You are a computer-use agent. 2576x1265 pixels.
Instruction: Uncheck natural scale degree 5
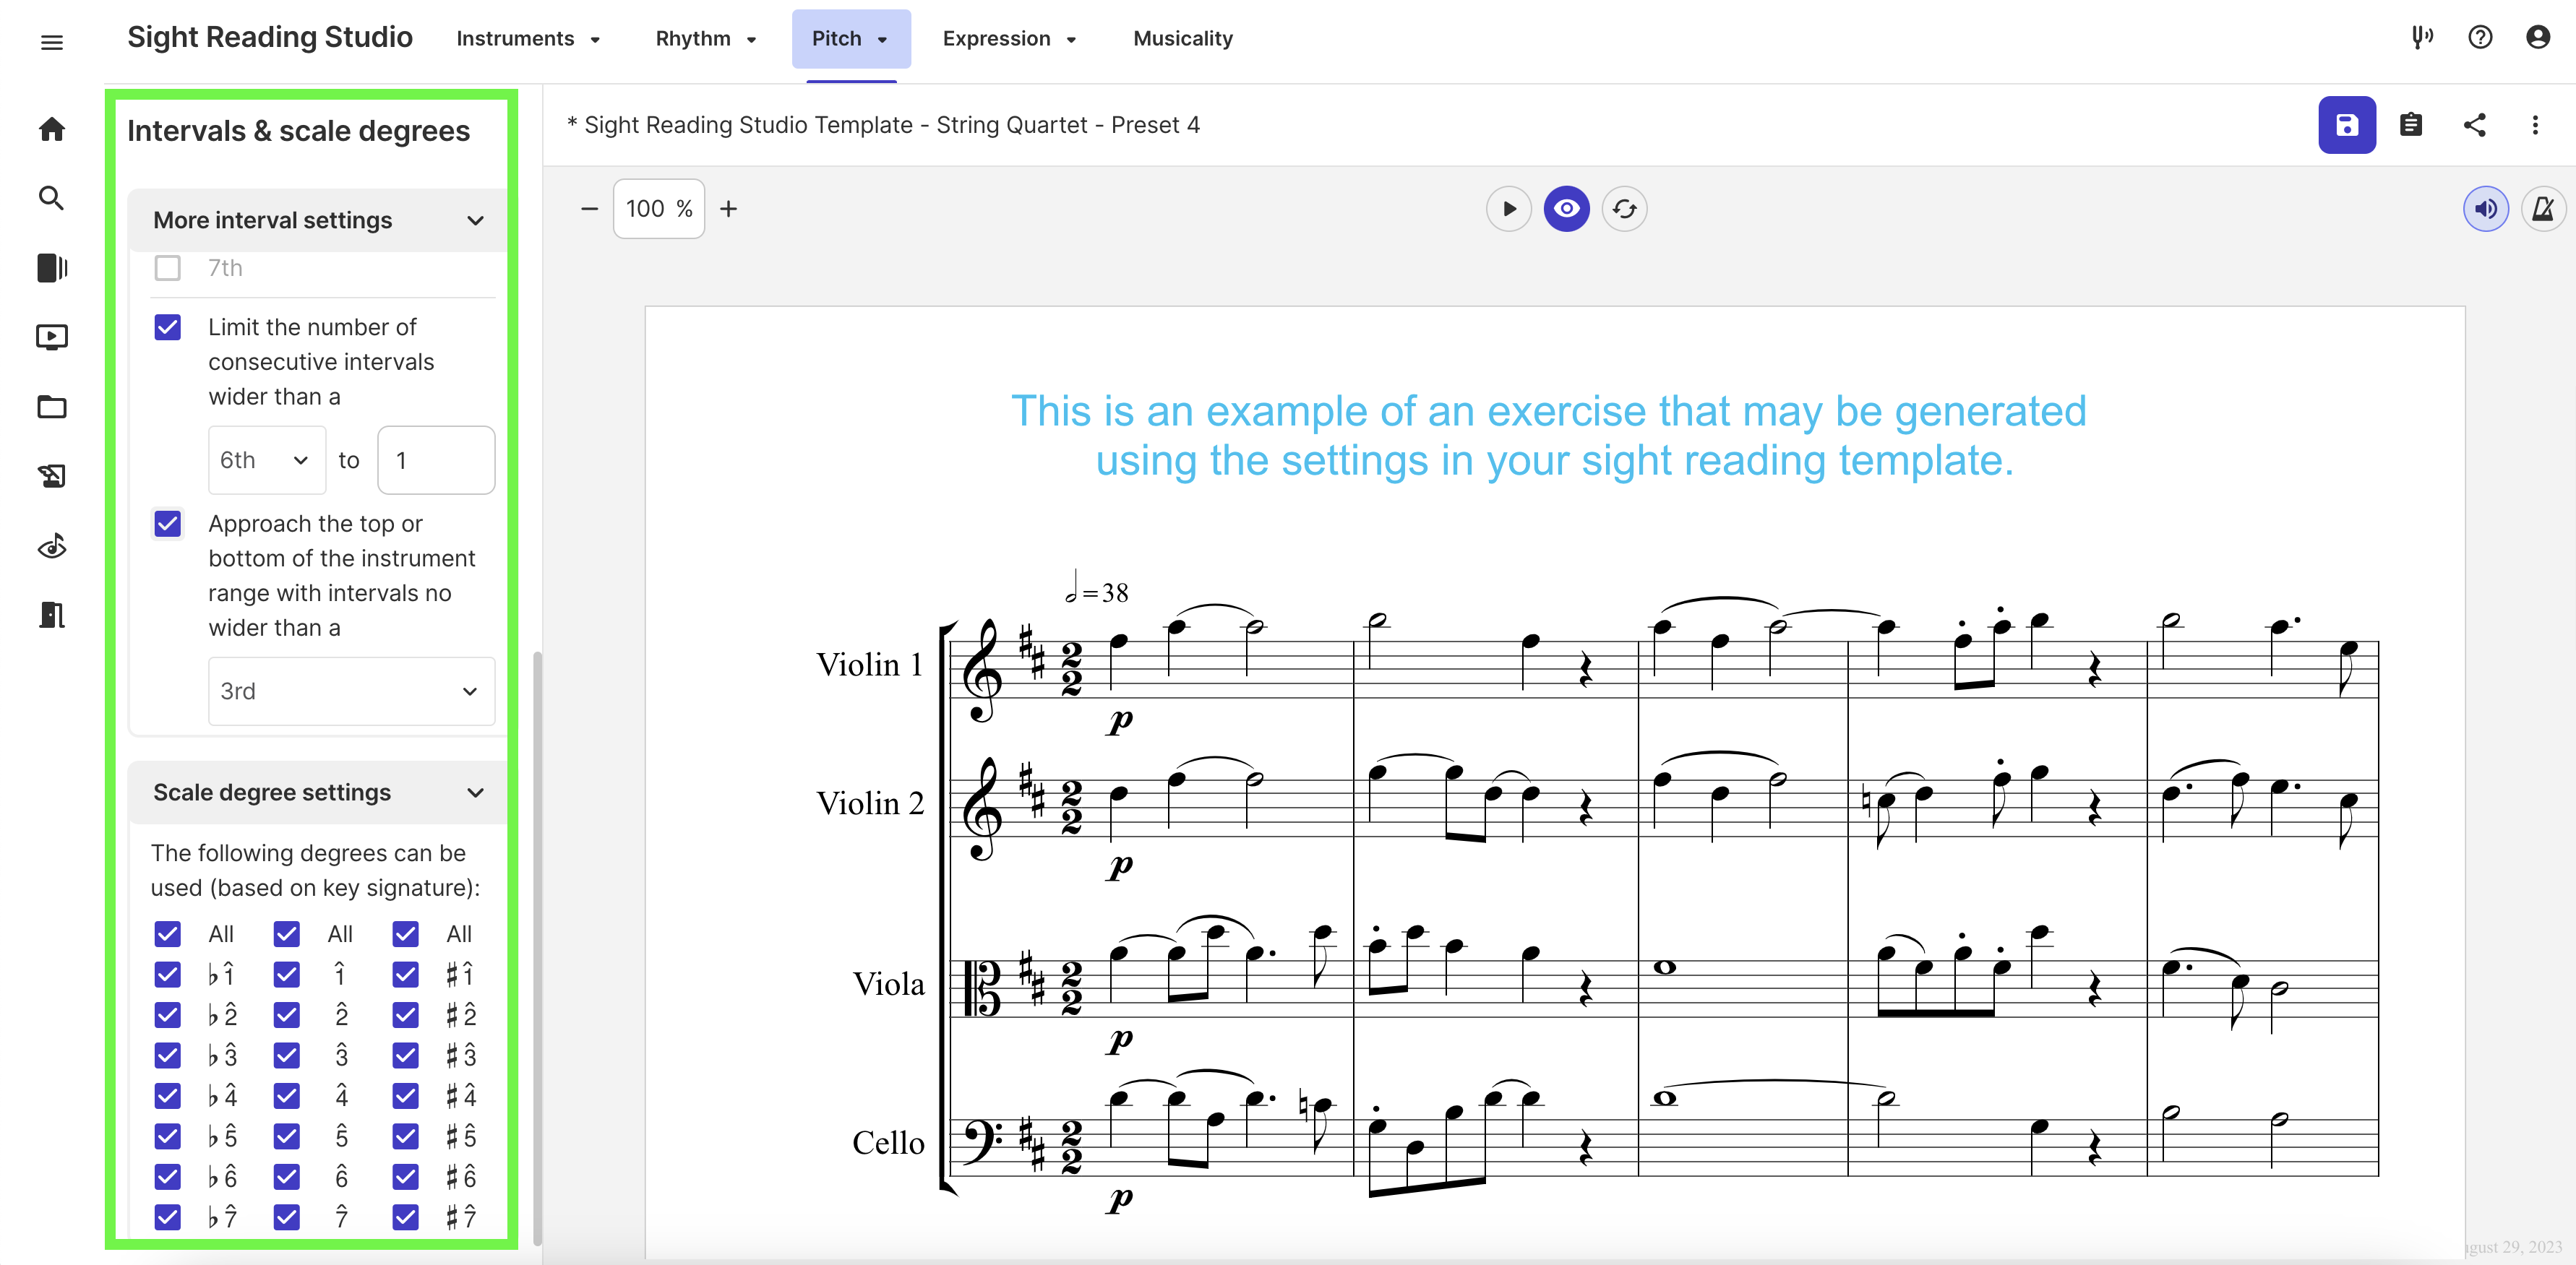point(287,1137)
